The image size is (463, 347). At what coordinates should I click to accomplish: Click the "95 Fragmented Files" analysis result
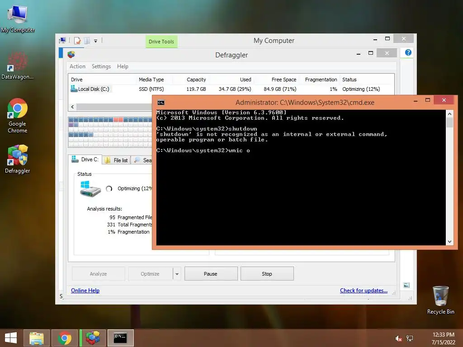pos(131,217)
